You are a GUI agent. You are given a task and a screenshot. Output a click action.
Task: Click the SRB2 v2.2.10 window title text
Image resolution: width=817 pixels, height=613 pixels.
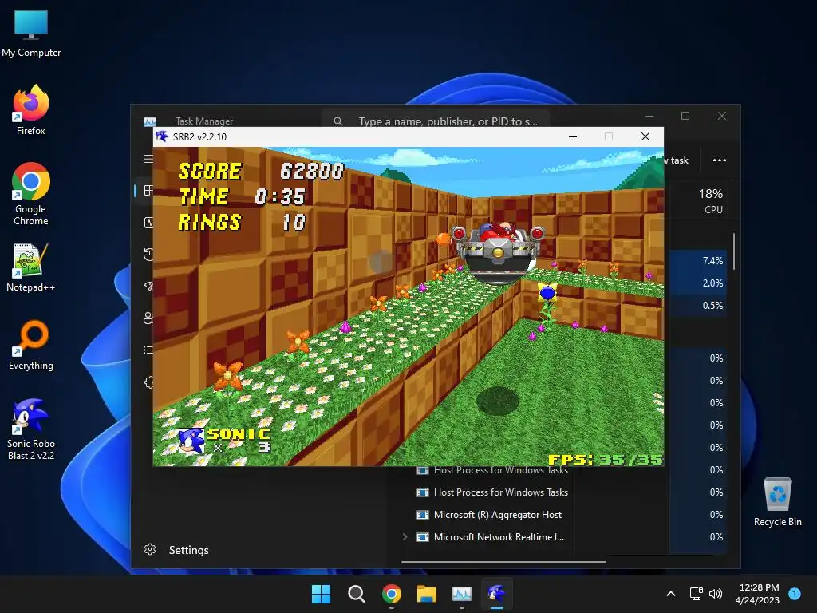tap(199, 137)
